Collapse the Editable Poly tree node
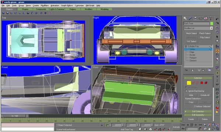Viewport: 221px width, 132px height. 186,46
